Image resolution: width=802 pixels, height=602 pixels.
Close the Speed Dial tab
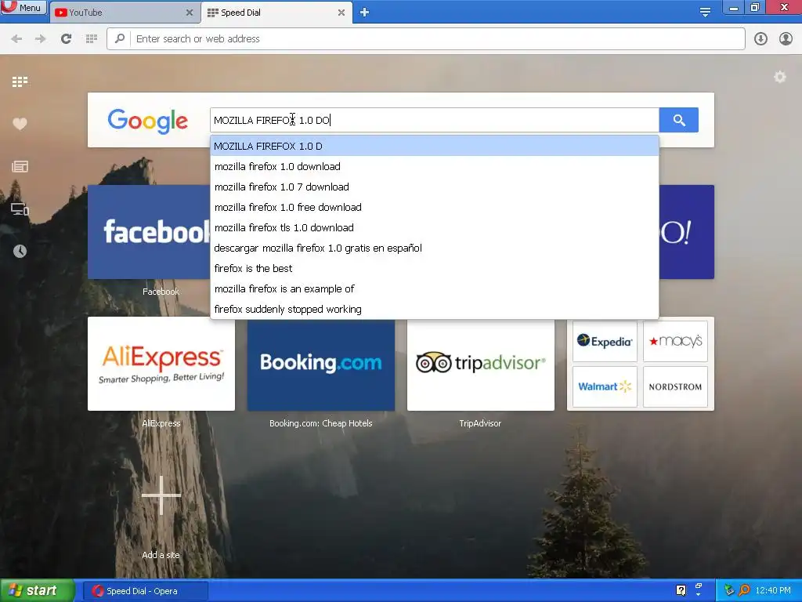click(341, 13)
